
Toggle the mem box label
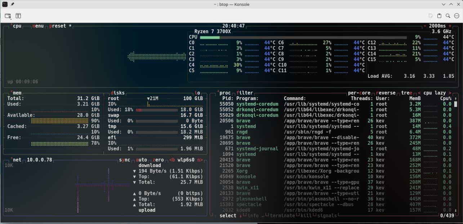click(17, 93)
